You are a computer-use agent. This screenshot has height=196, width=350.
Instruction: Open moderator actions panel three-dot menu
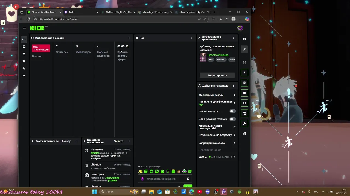(129, 141)
